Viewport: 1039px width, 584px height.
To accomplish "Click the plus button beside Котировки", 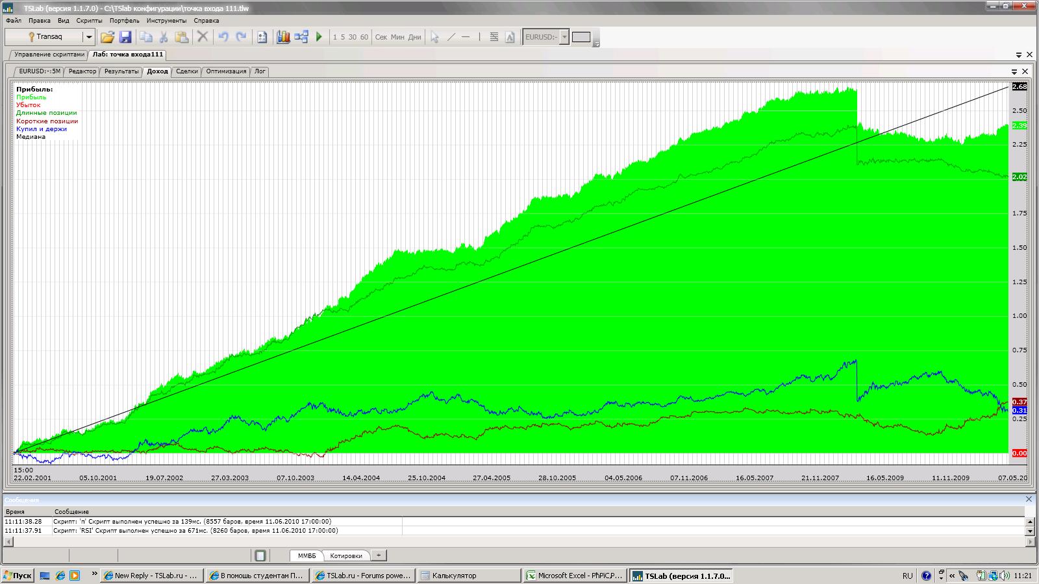I will click(x=379, y=555).
